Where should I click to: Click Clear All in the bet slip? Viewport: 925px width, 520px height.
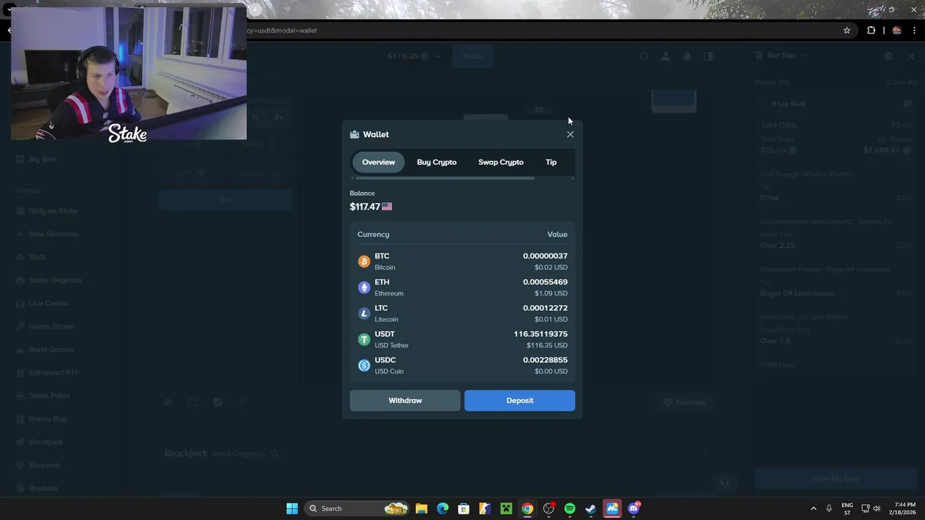(x=902, y=82)
